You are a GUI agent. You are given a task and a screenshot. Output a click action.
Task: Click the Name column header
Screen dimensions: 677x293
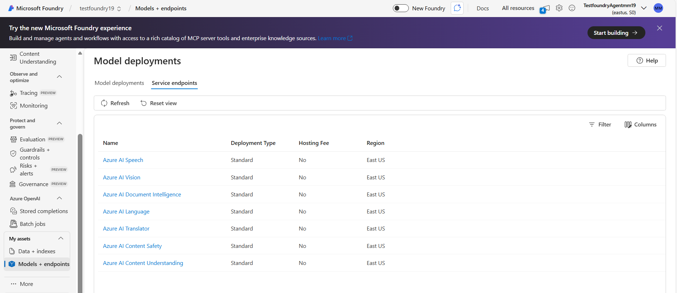coord(110,143)
